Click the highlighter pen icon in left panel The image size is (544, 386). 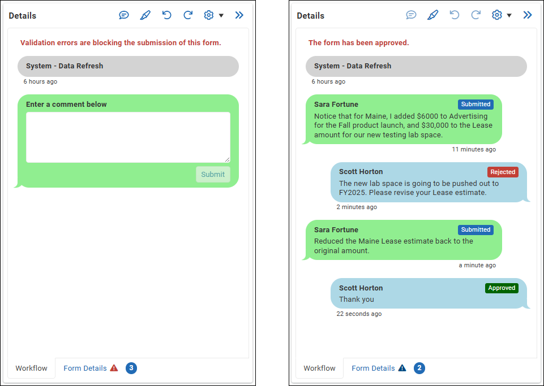pos(145,15)
